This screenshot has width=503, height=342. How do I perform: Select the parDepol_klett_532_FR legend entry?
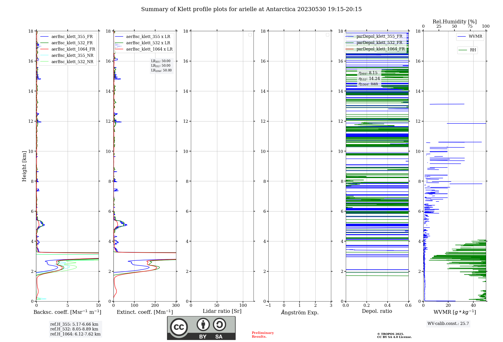pyautogui.click(x=379, y=43)
